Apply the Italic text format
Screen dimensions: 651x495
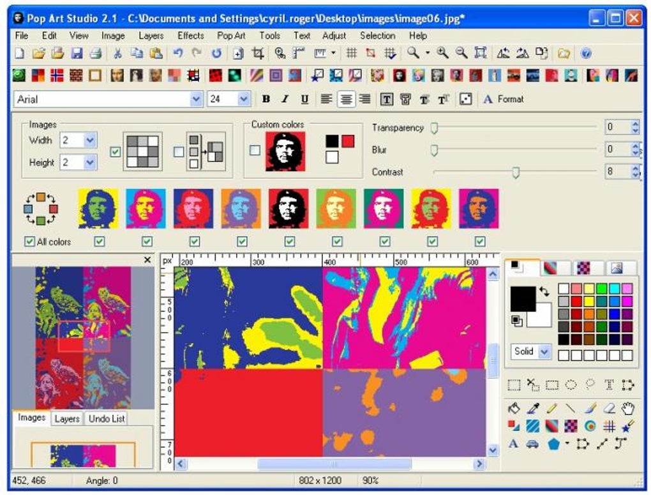[285, 99]
